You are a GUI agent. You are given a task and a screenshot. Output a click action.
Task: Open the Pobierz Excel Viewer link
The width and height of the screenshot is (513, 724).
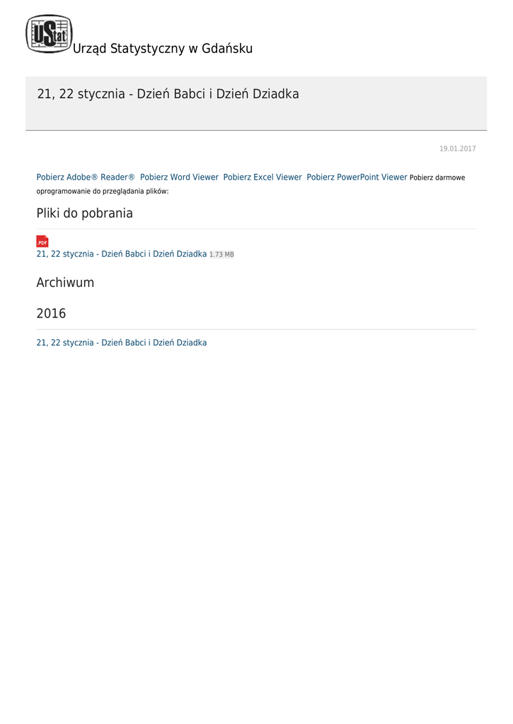tap(263, 177)
